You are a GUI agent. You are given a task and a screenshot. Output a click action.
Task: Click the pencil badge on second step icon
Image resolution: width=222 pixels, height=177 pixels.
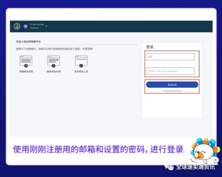point(54,66)
